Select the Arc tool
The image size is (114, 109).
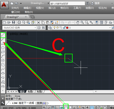point(3,56)
